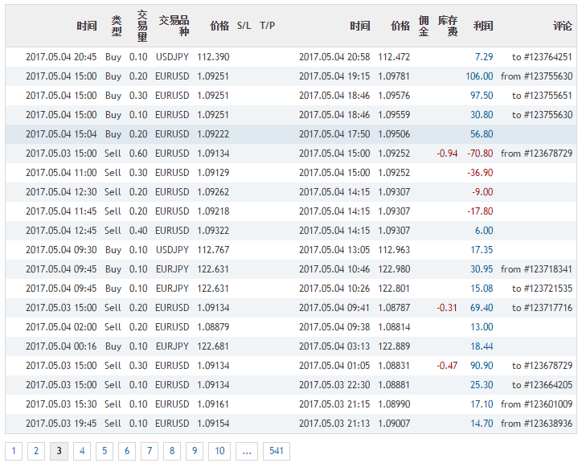This screenshot has height=463, width=582.
Task: Click swap fee -0.47
Action: [x=447, y=366]
